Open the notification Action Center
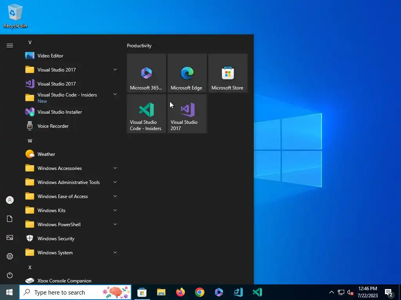Screen dimensions: 401x300 (389, 293)
